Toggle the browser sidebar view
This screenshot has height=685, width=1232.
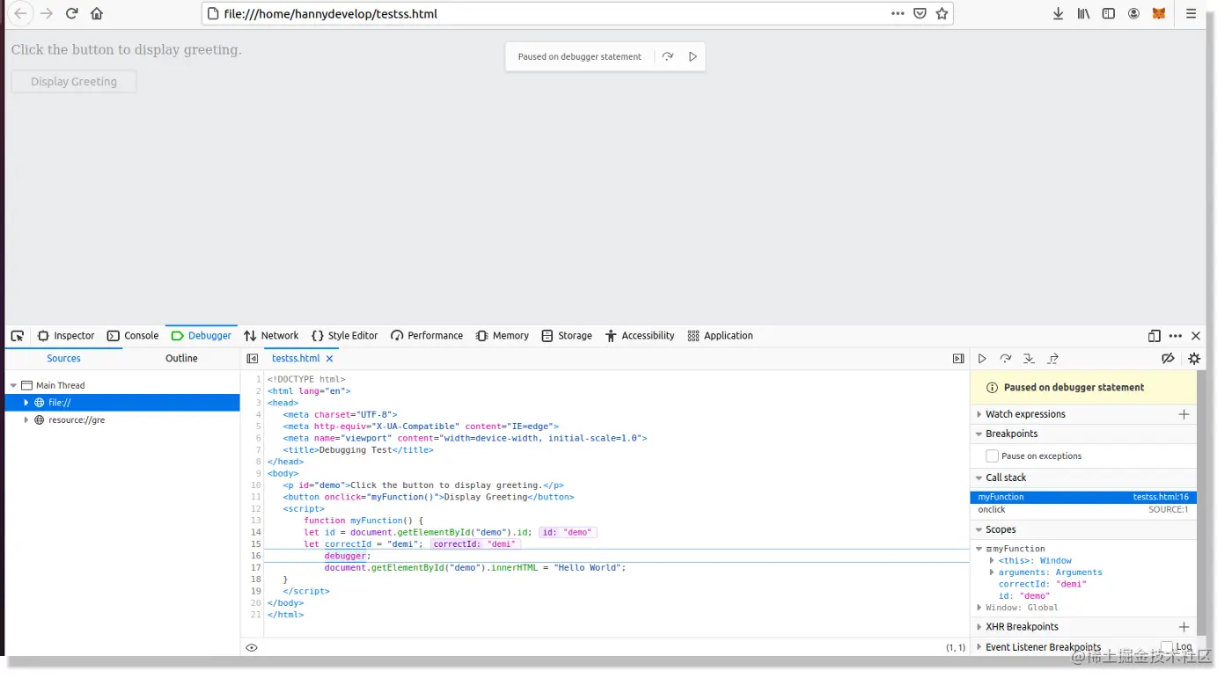[1109, 13]
